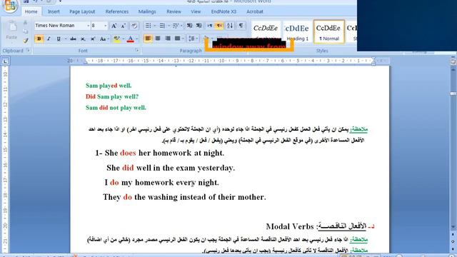The image size is (457, 257).
Task: Open the Line Spacing dropdown
Action: coord(193,39)
